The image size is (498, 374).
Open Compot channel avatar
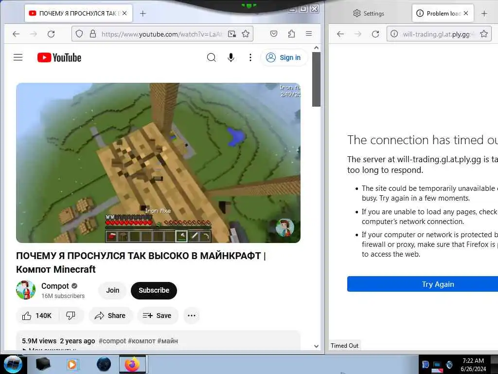point(26,290)
